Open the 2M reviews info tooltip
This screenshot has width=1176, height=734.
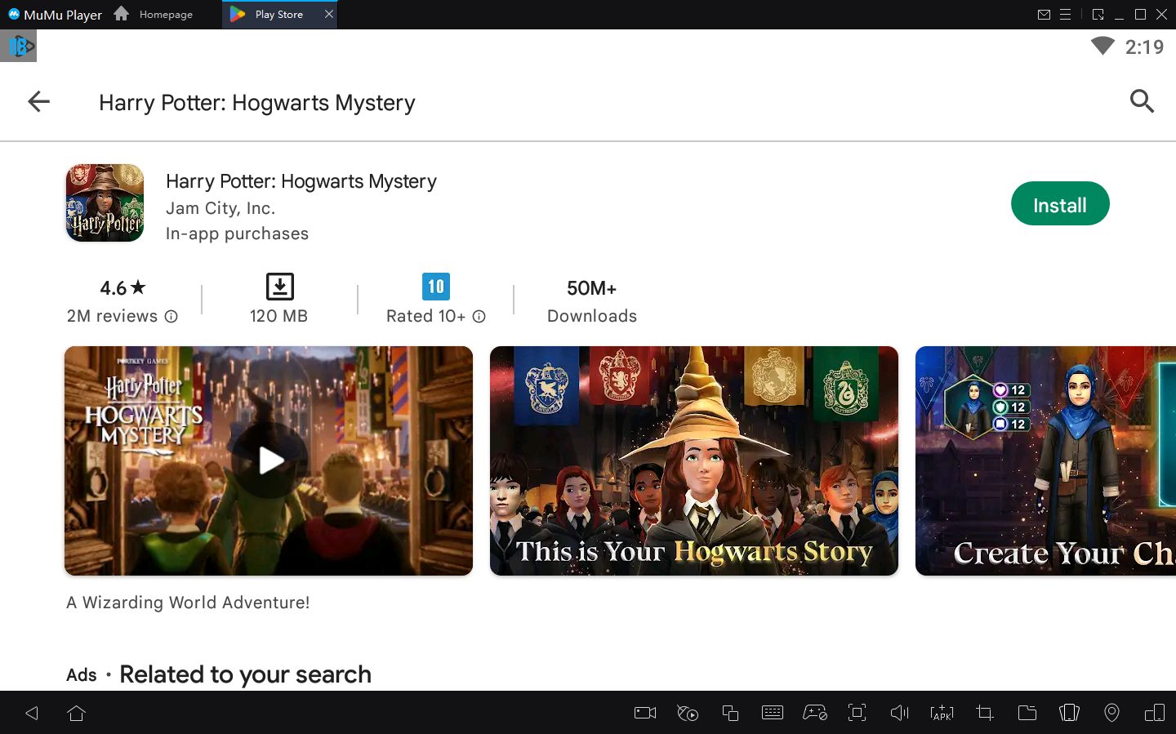pyautogui.click(x=171, y=317)
